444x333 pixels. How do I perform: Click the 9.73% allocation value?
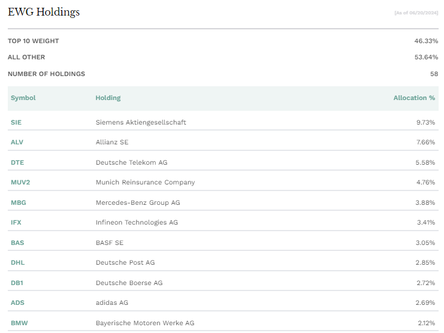tap(425, 122)
